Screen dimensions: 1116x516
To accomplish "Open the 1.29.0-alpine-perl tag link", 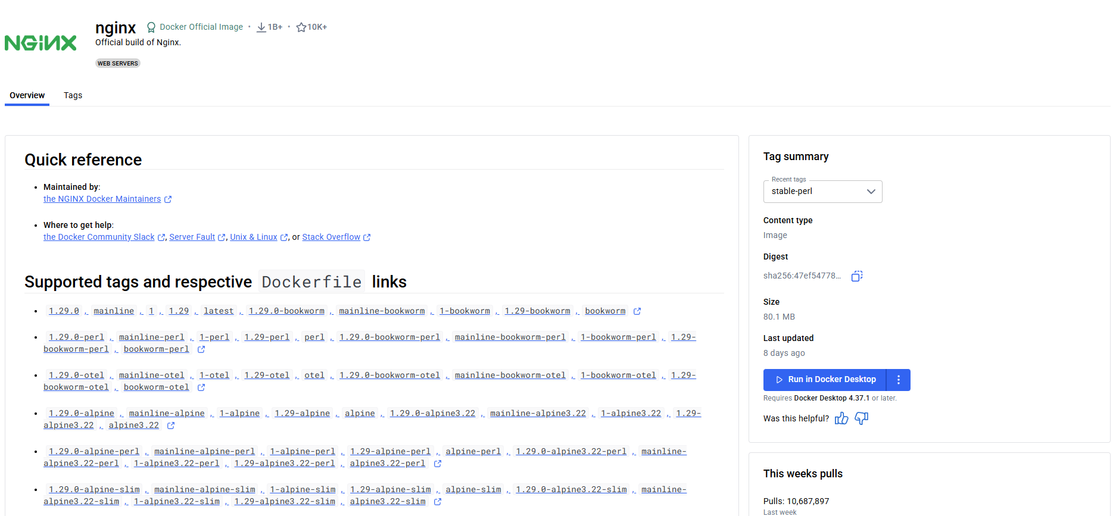I will coord(94,451).
